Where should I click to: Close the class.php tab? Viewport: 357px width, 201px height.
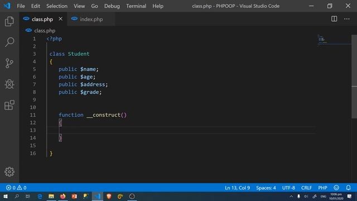click(60, 19)
